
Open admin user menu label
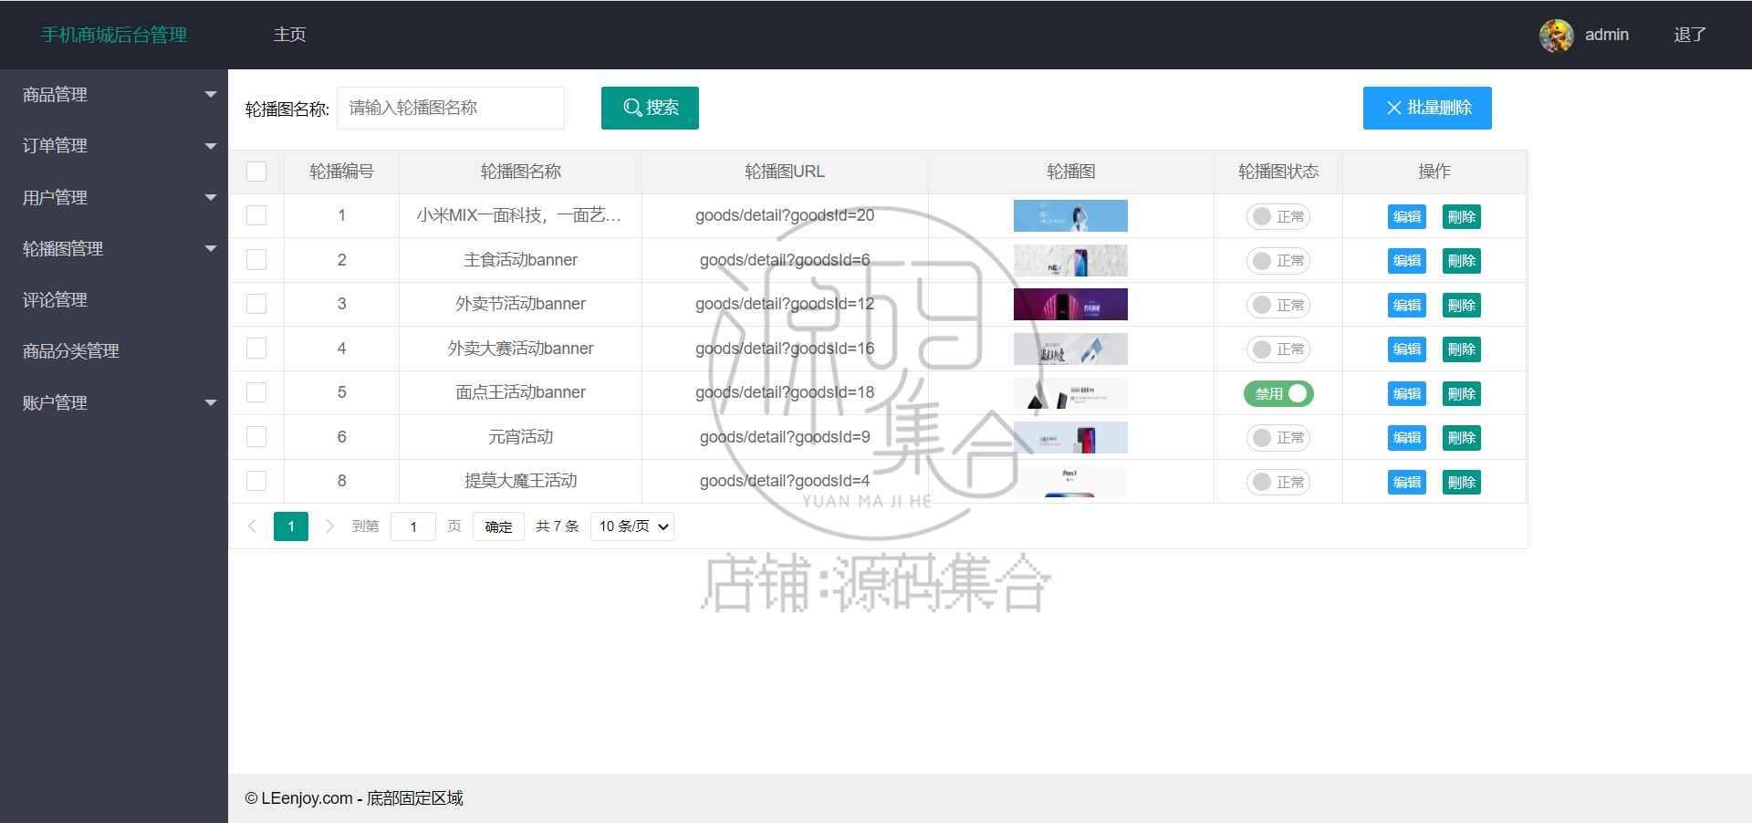click(x=1607, y=35)
